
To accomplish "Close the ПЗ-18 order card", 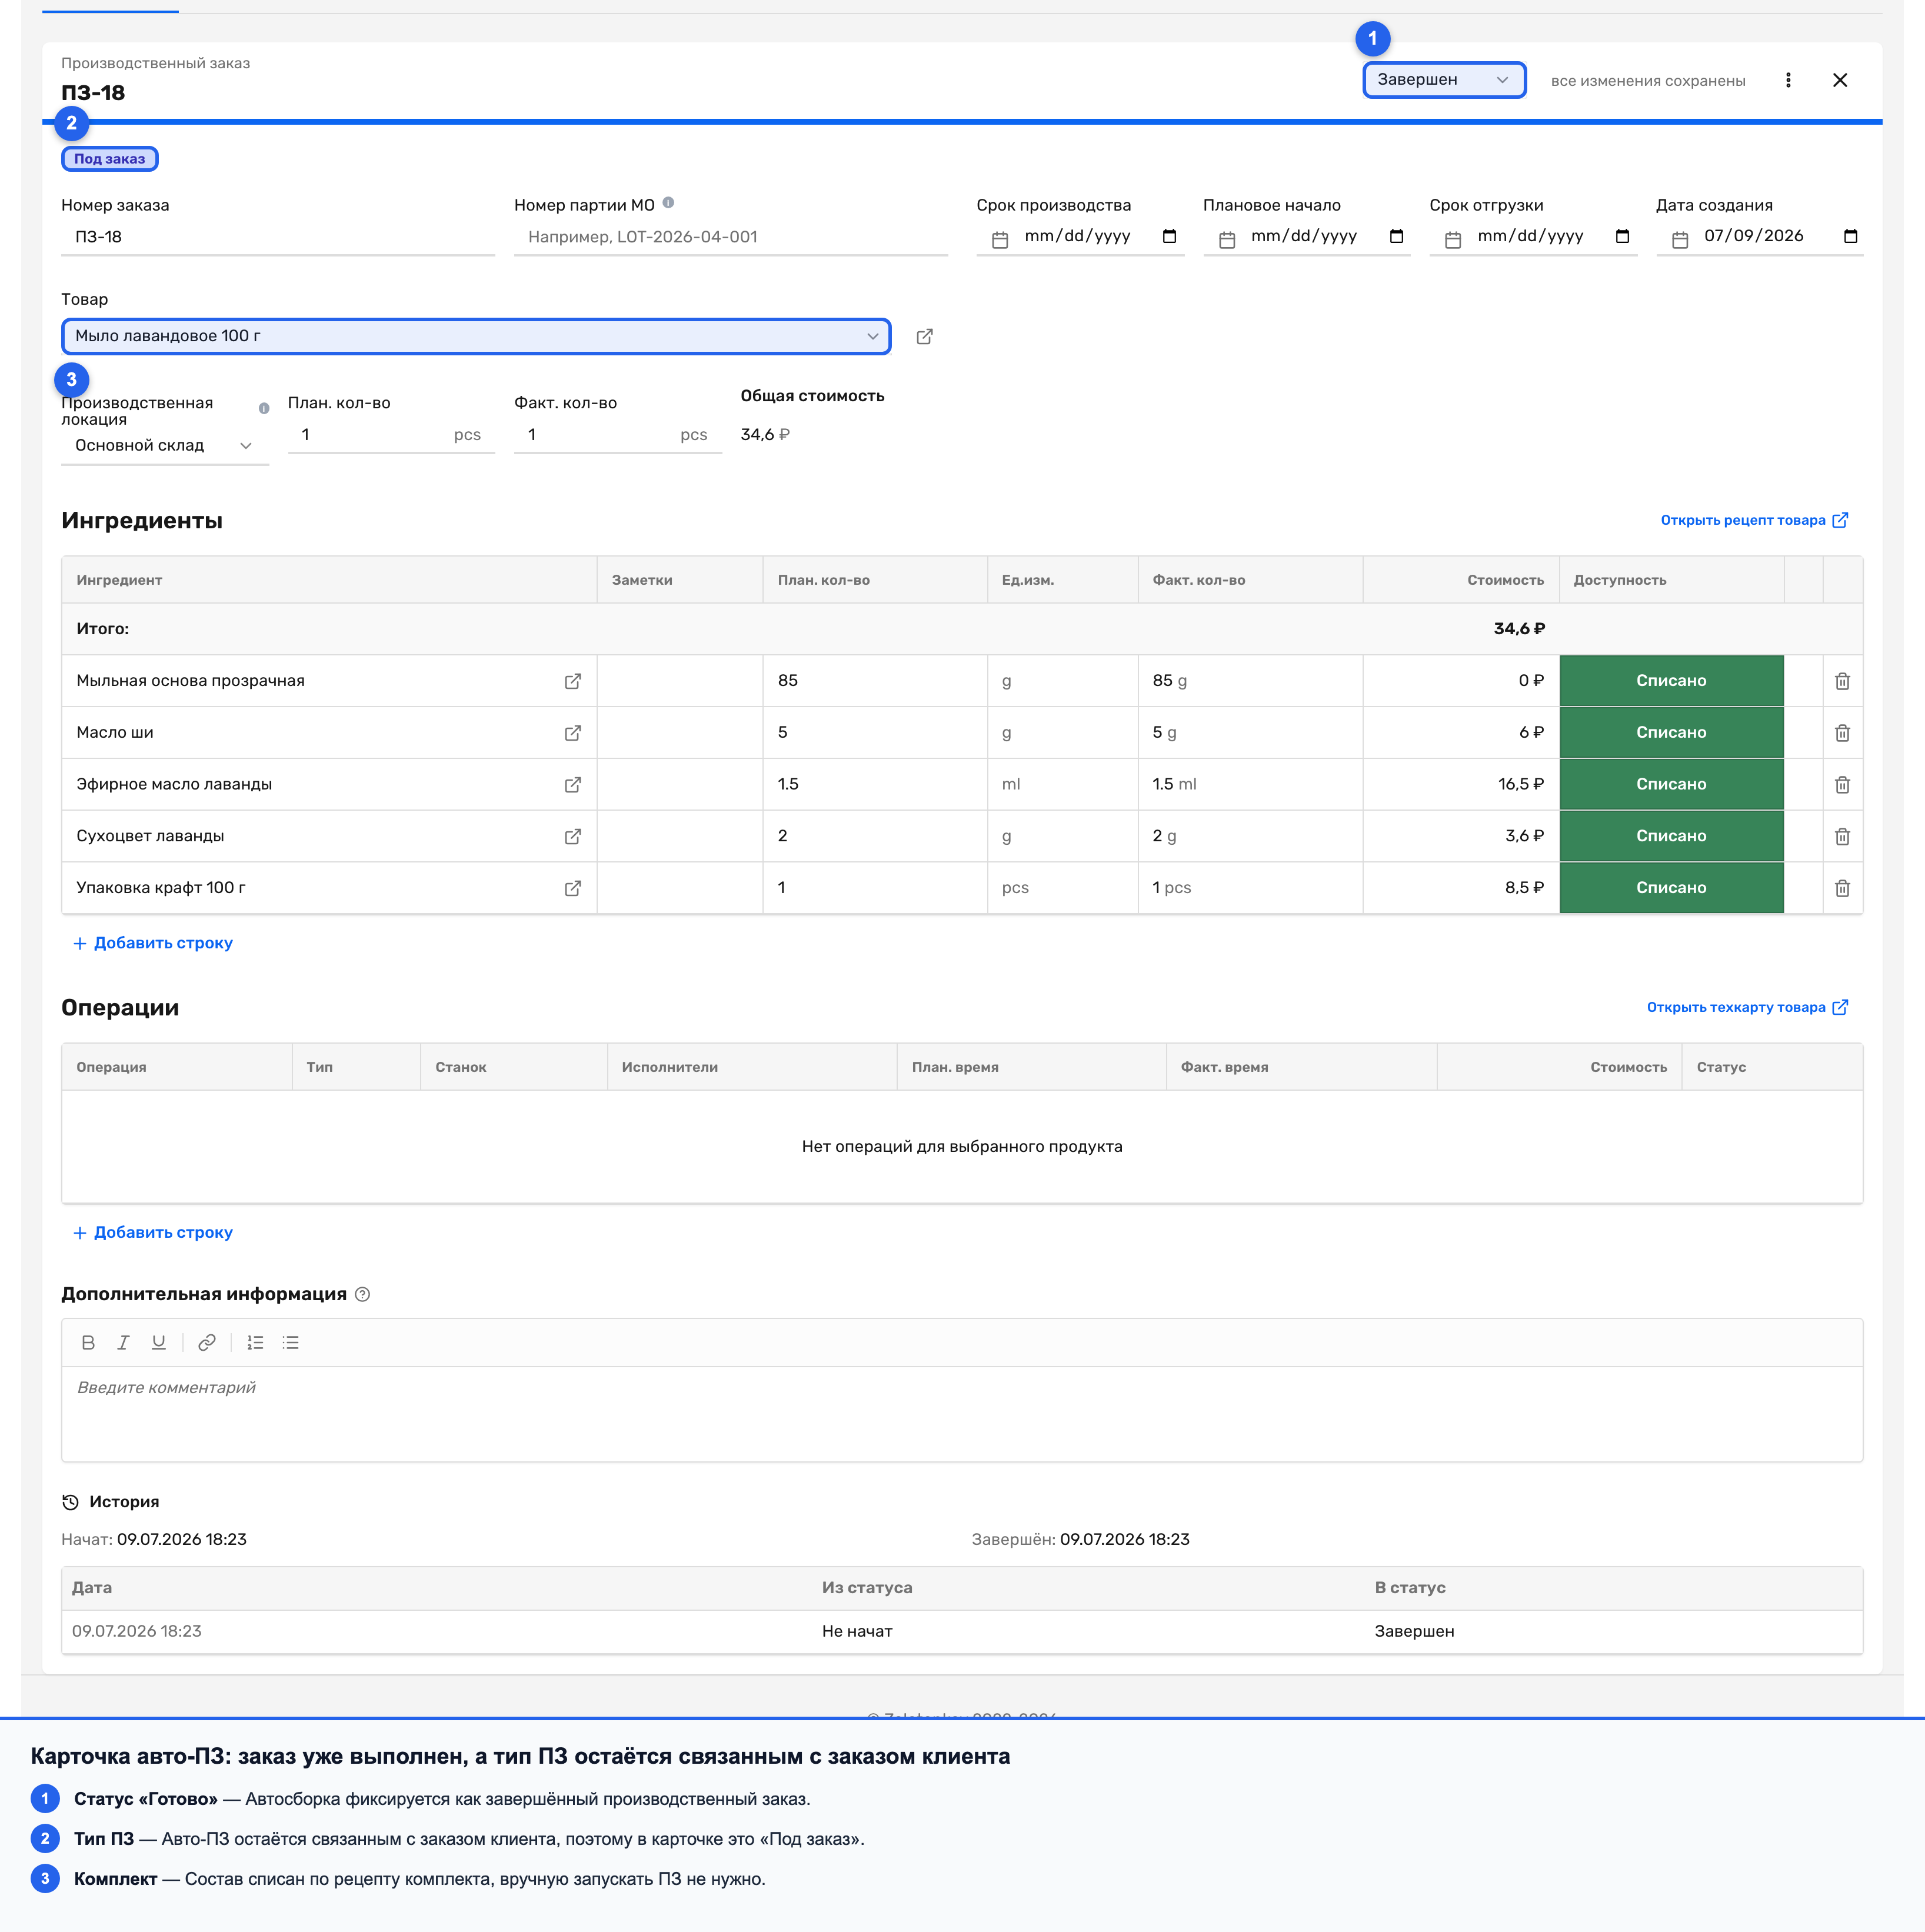I will tap(1839, 80).
